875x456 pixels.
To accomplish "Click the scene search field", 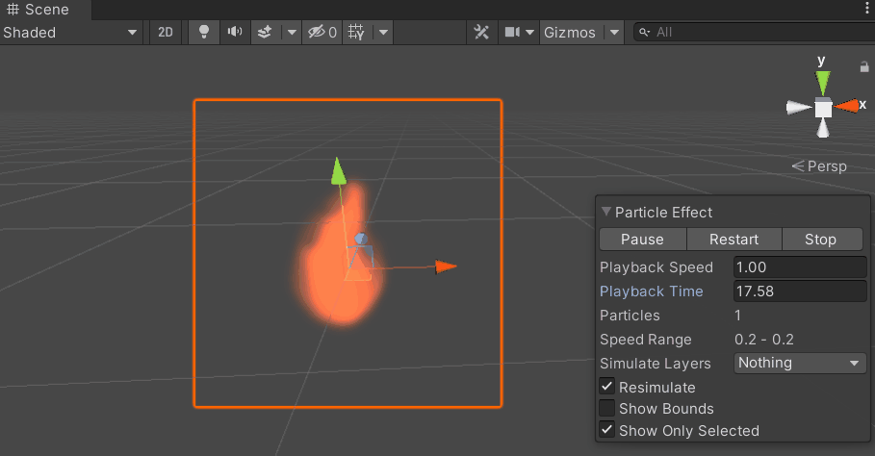I will (x=755, y=33).
